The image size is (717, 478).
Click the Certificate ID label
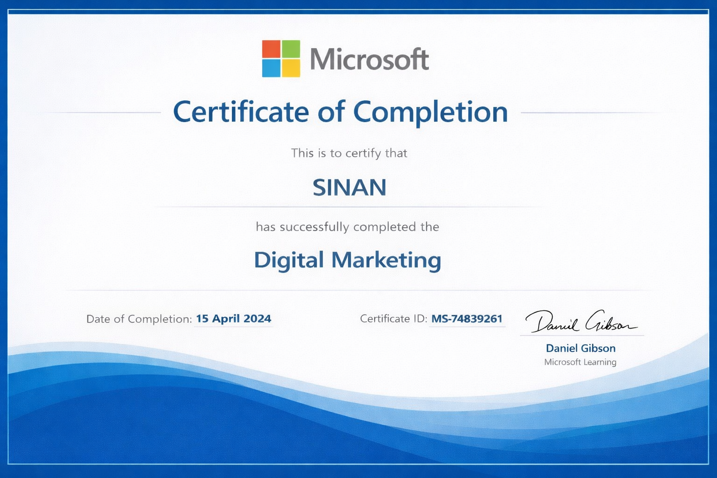[x=394, y=319]
